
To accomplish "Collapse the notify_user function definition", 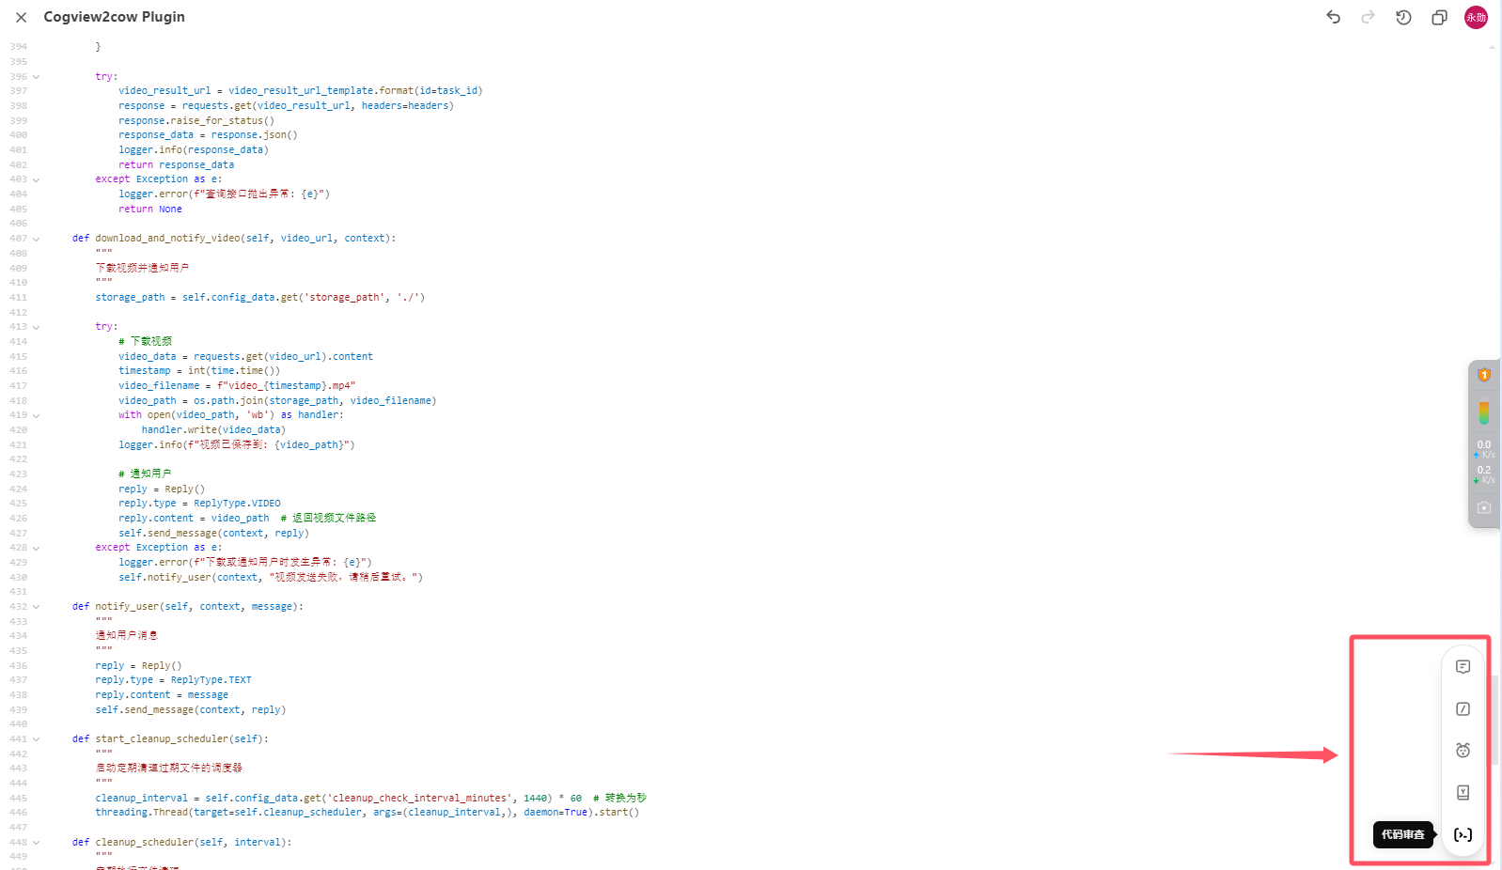I will pyautogui.click(x=37, y=607).
